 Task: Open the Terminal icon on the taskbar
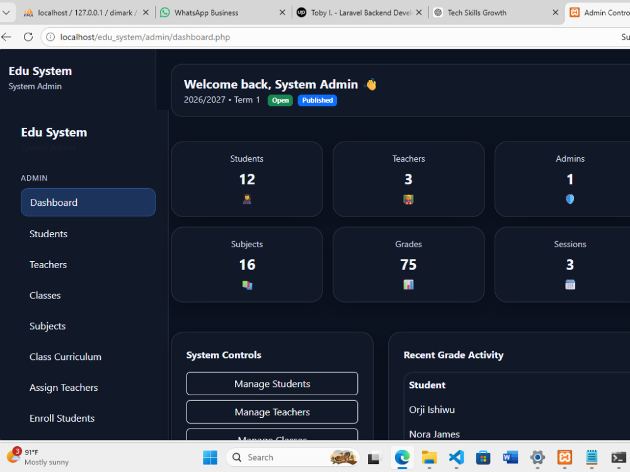point(619,457)
